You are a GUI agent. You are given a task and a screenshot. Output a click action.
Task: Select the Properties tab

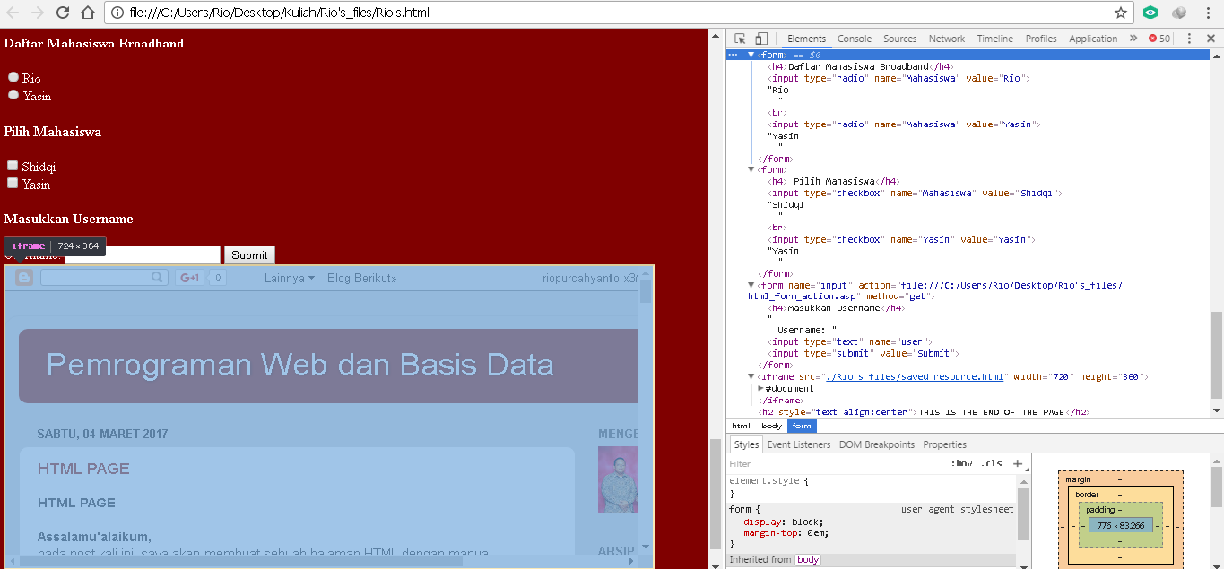945,444
